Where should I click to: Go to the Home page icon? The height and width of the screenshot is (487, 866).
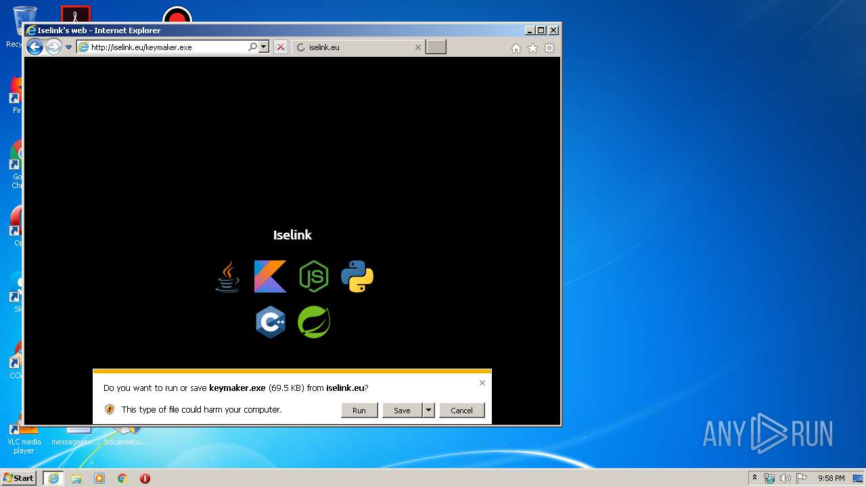coord(516,48)
